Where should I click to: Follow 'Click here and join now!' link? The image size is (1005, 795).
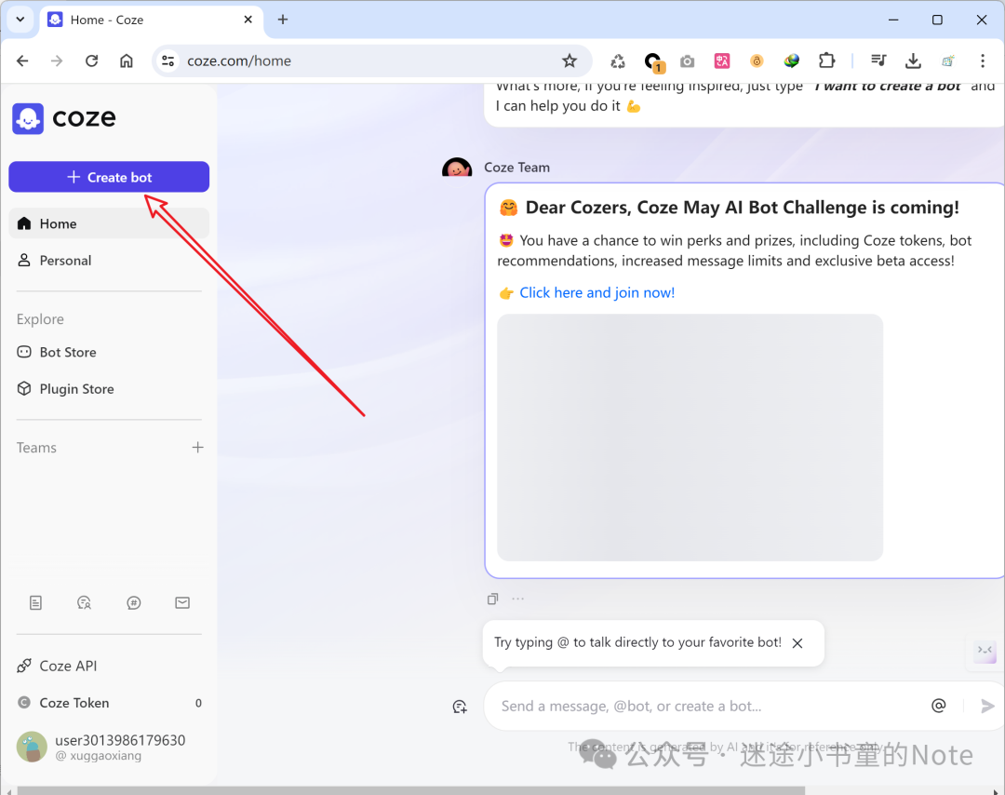click(596, 292)
